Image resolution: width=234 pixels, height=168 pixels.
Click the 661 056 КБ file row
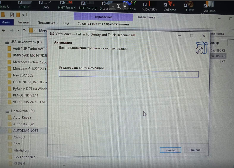pos(218,56)
